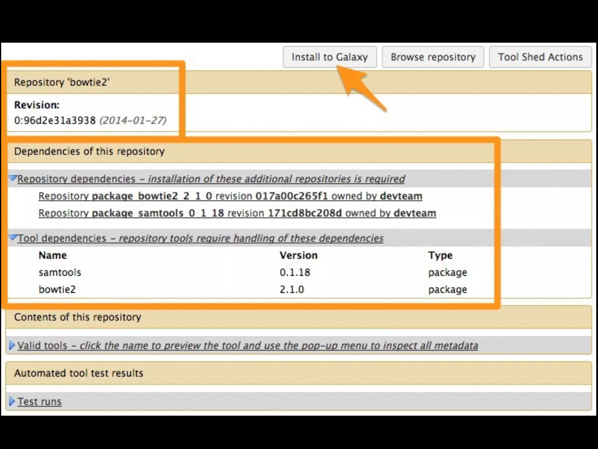
Task: Select the samtools dependency row
Action: click(x=60, y=272)
